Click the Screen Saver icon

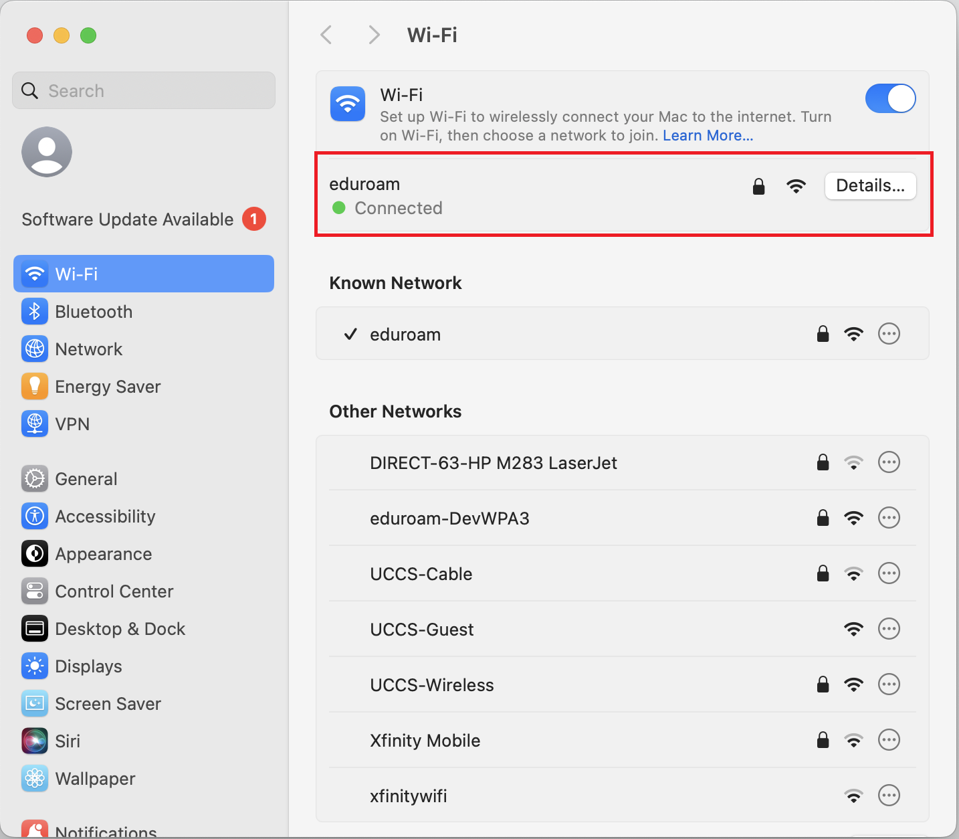(35, 703)
